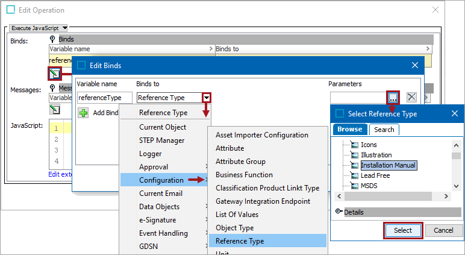
Task: Select Attribute in the Configuration submenu
Action: coord(230,148)
